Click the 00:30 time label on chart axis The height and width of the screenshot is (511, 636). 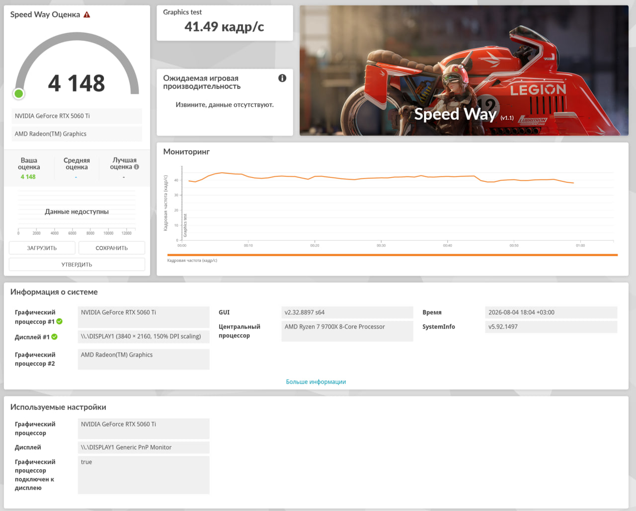(381, 246)
